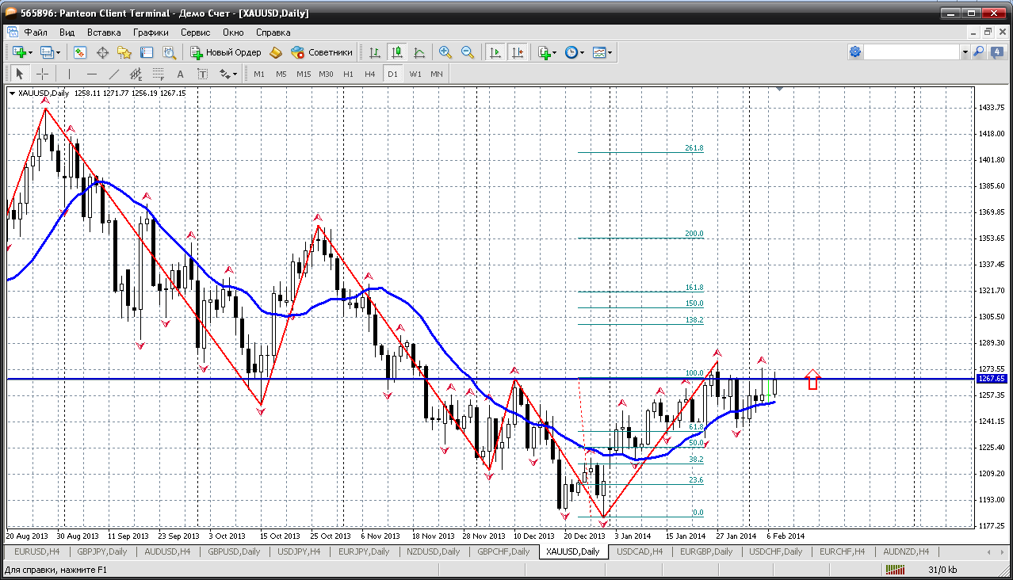1013x580 pixels.
Task: Click the search input field
Action: [x=912, y=52]
